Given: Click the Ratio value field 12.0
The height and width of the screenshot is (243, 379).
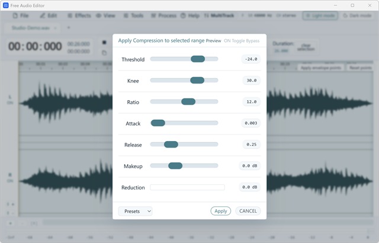Looking at the screenshot, I should (x=251, y=102).
